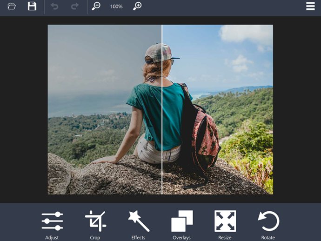321x241 pixels.
Task: Open a file with the folder icon
Action: tap(12, 6)
